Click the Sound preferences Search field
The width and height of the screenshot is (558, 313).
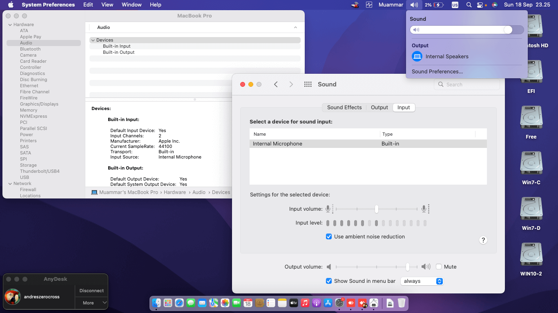pyautogui.click(x=467, y=84)
